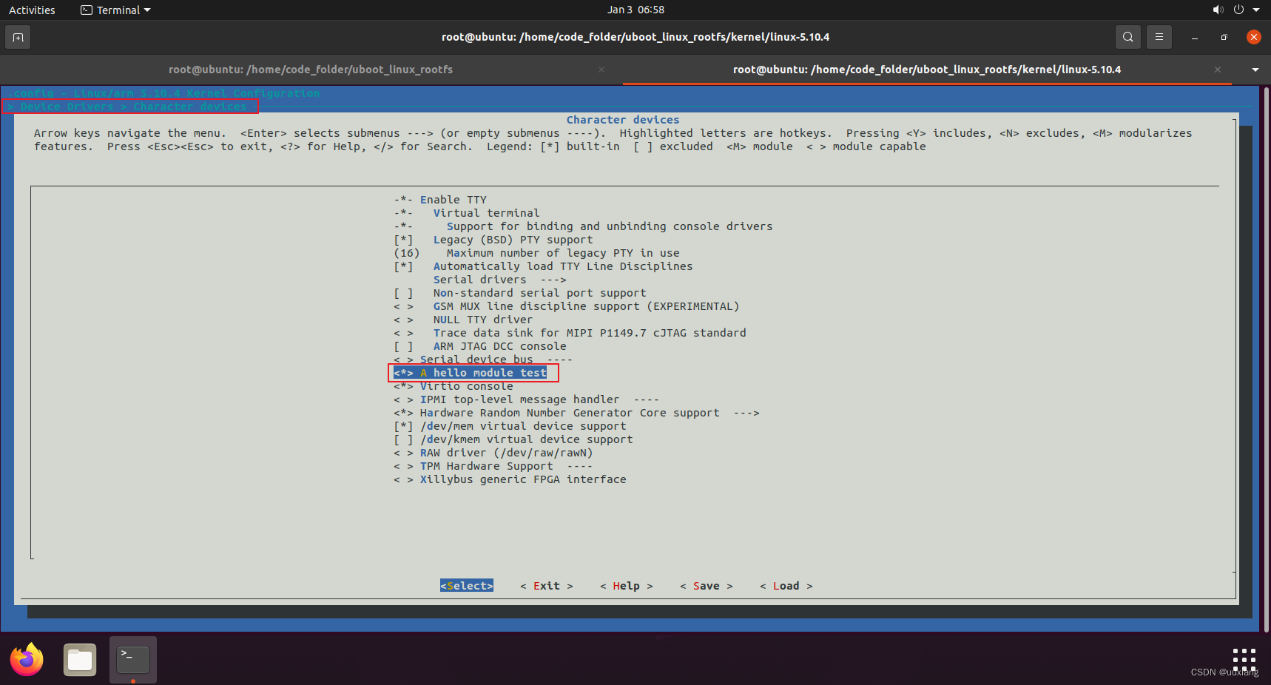Open the tab list dropdown arrow
The image size is (1271, 685).
coord(1255,70)
